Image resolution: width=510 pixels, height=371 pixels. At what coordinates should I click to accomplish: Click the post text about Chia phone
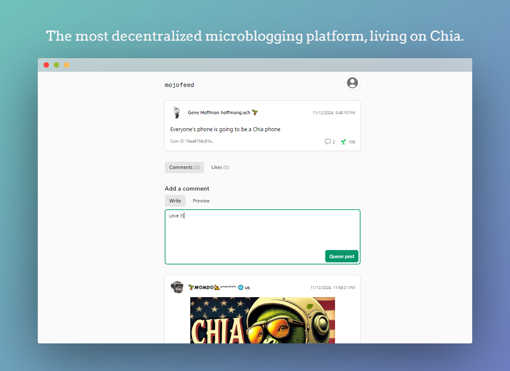(225, 129)
